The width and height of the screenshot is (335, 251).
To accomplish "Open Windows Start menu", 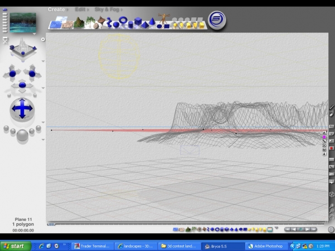I will [16, 246].
